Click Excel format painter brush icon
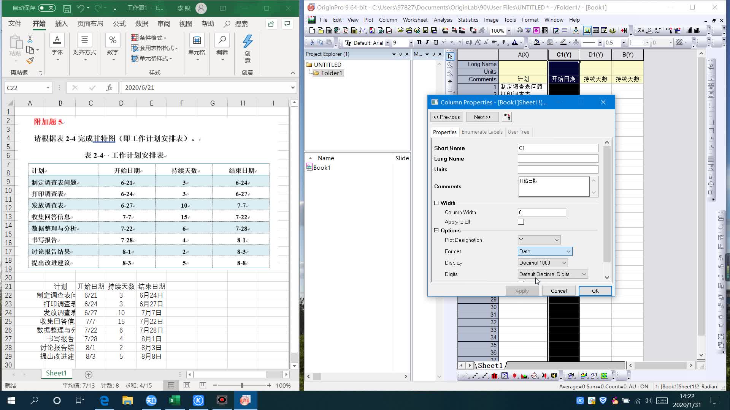This screenshot has width=730, height=410. click(30, 61)
